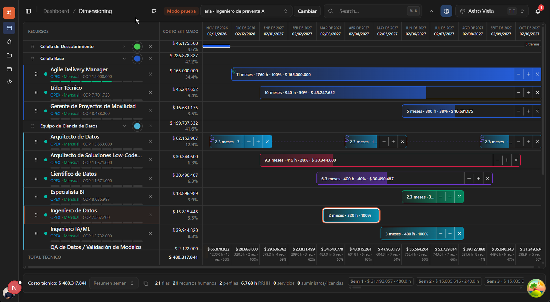Click the copy icon beside Resumen seman
Image resolution: width=550 pixels, height=302 pixels.
coord(146,283)
